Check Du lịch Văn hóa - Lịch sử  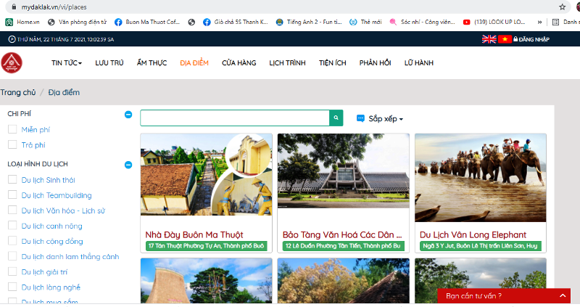point(12,210)
